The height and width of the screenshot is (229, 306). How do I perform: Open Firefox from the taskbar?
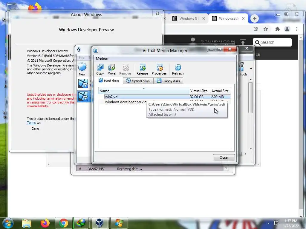(x=45, y=223)
